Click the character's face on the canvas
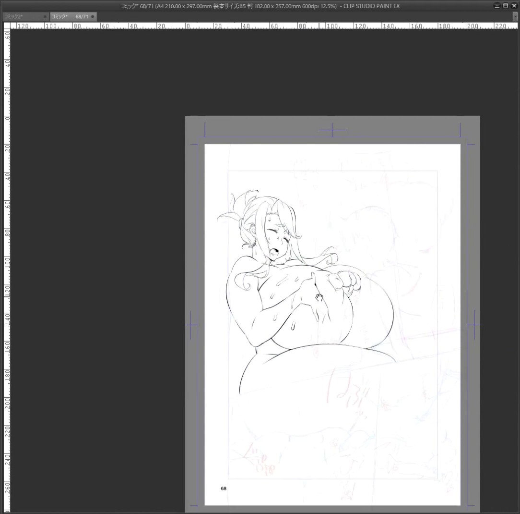 274,236
